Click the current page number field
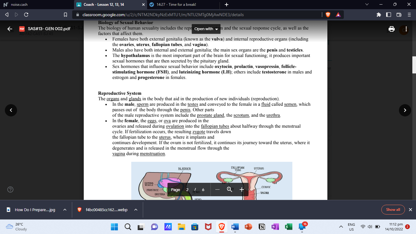Viewport: 416px width, 234px height. pyautogui.click(x=187, y=190)
